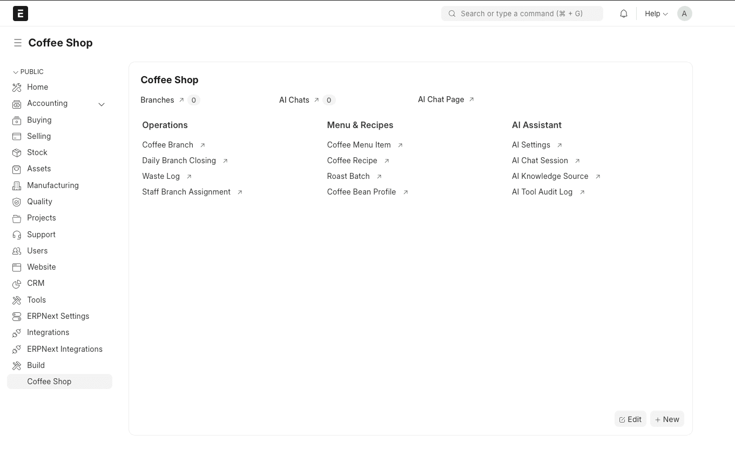Viewport: 735px width, 462px height.
Task: Open Staff Branch Assignment link
Action: [x=186, y=192]
